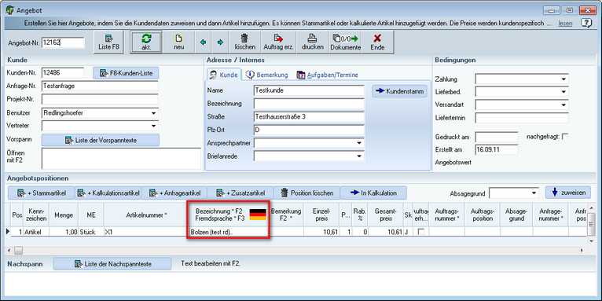Screen dimensions: 602x301
Task: Close the form with Ende
Action: click(377, 42)
